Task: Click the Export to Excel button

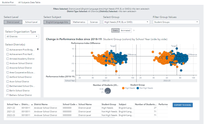Action: (x=182, y=105)
